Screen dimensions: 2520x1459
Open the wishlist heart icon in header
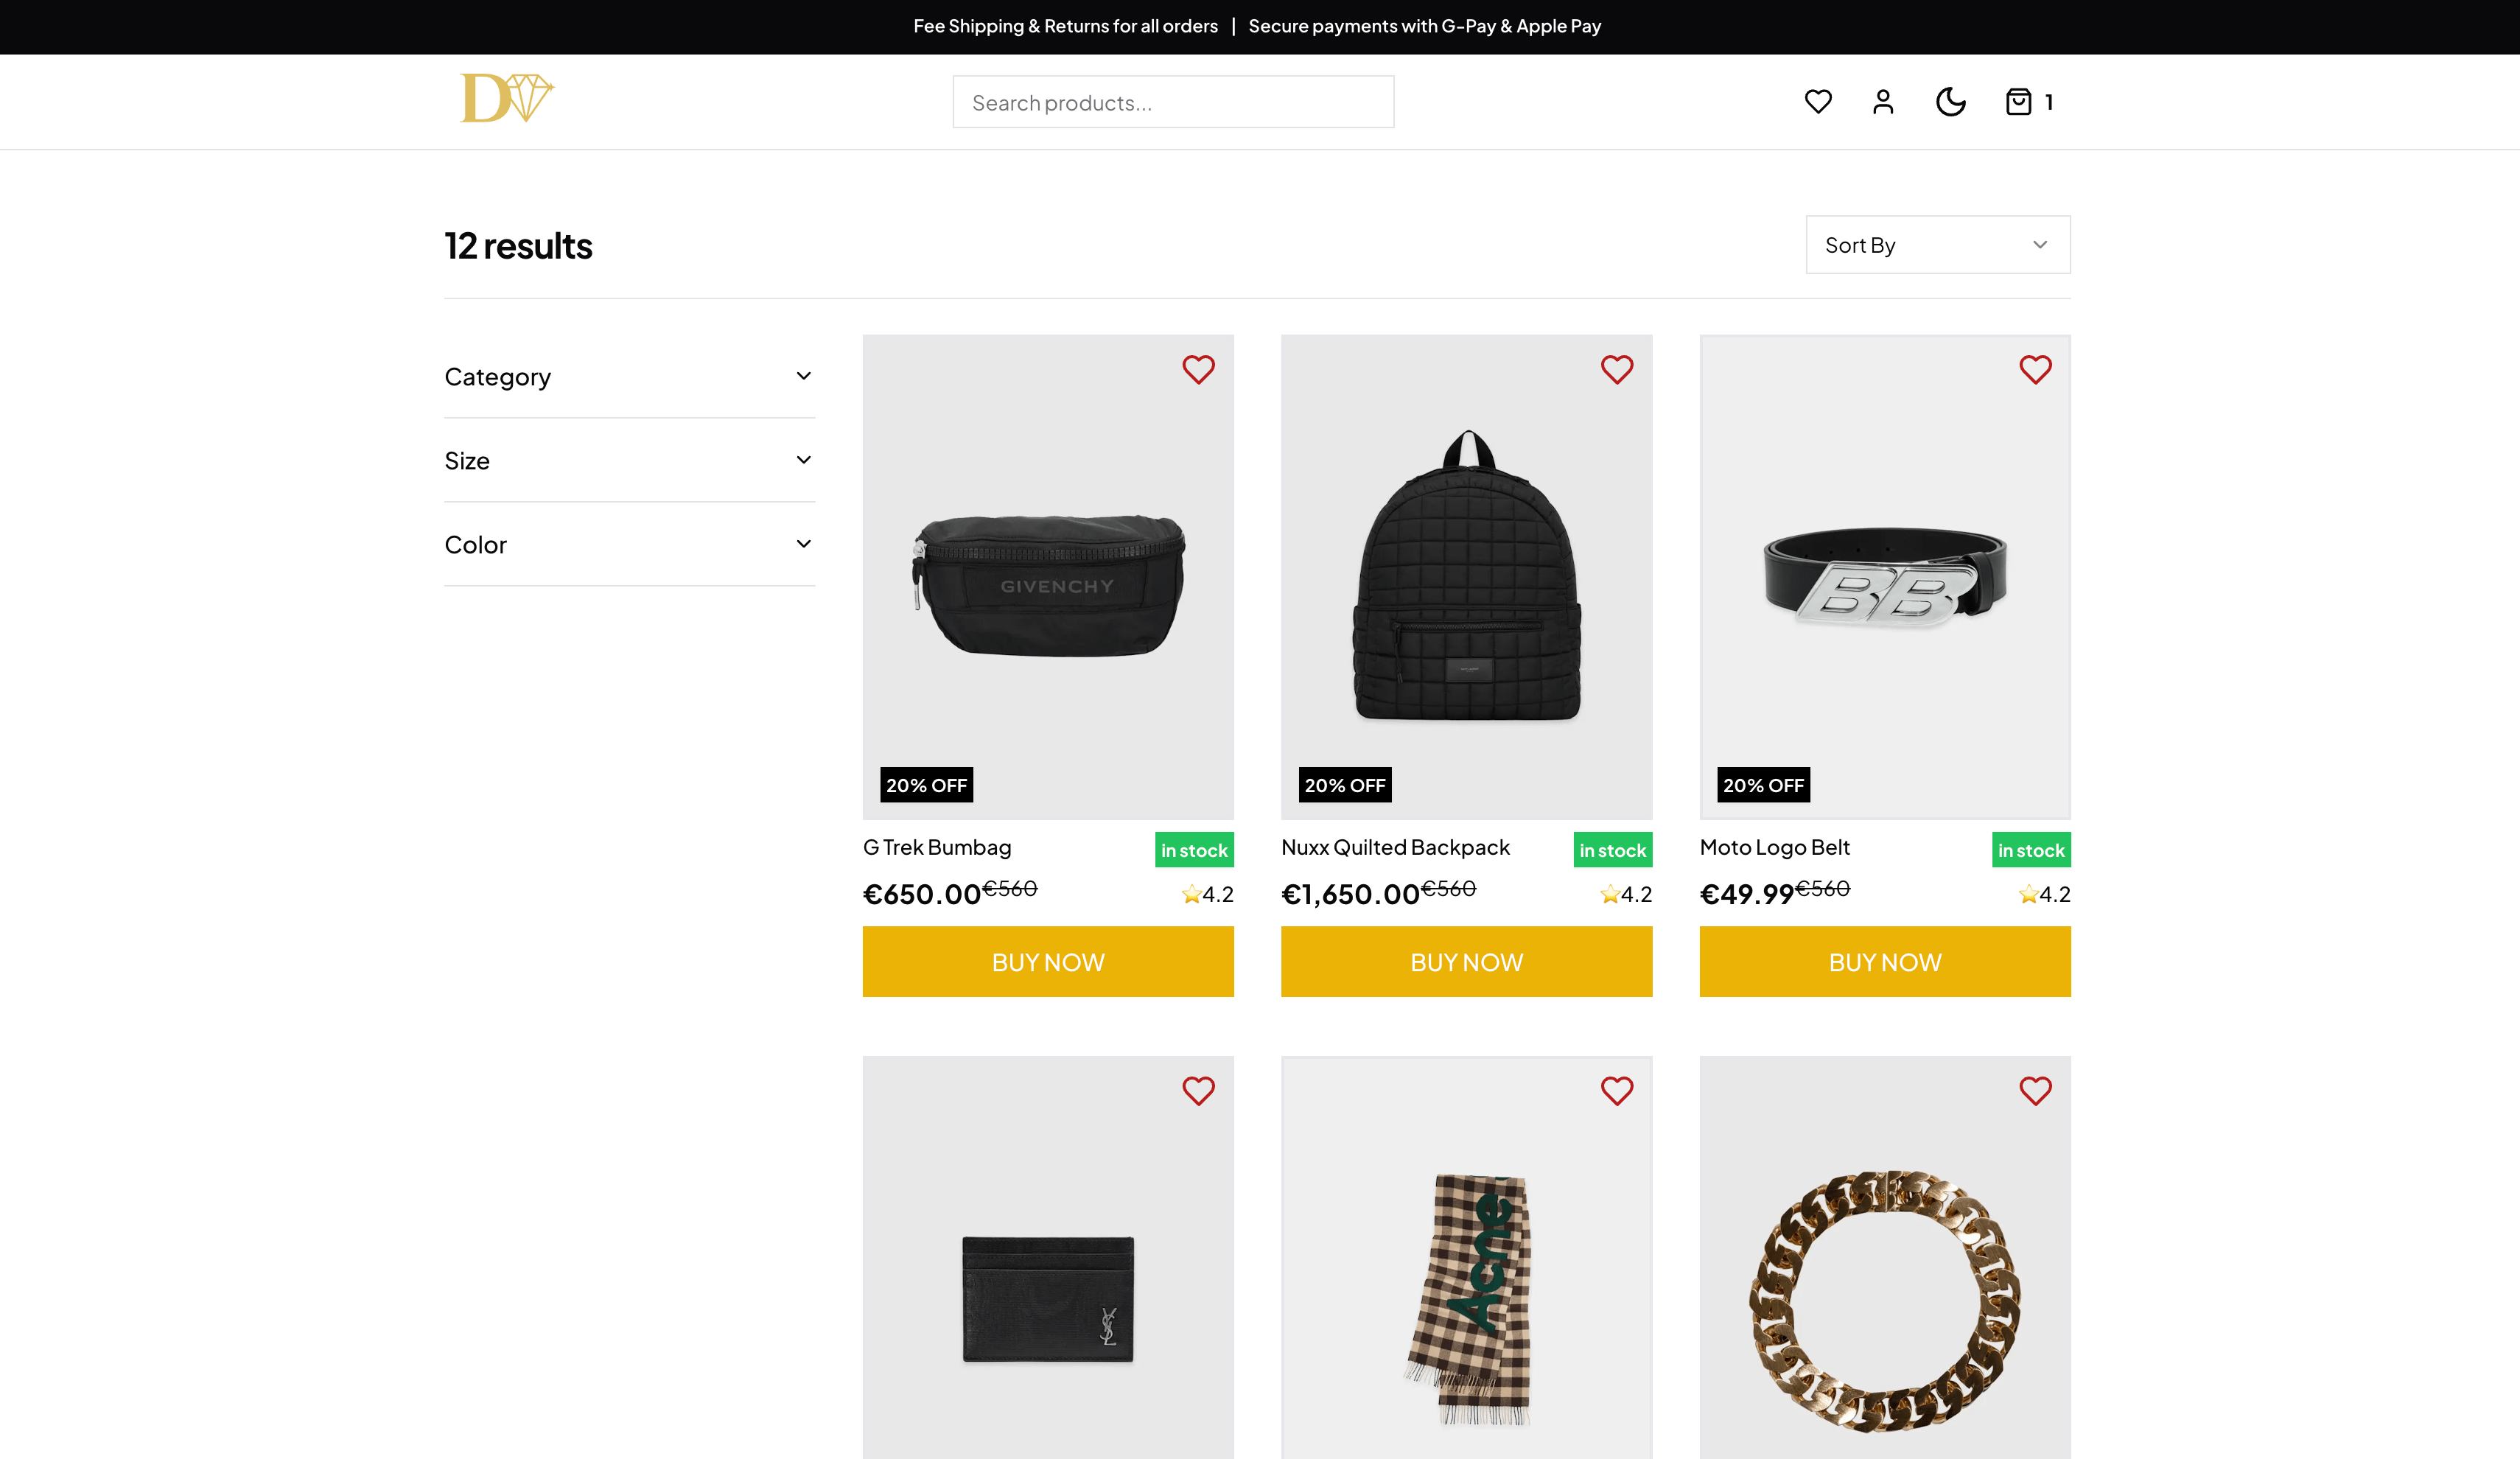tap(1817, 102)
